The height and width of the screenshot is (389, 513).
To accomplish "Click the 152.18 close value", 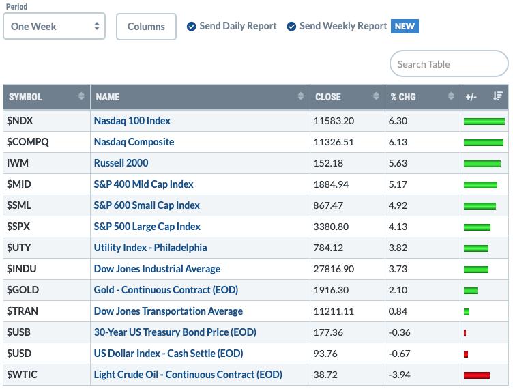I will tap(328, 163).
